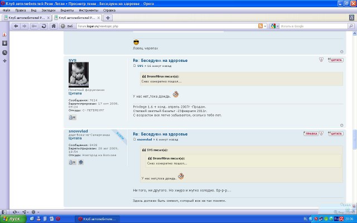Image resolution: width=357 pixels, height=223 pixels.
Task: Click the RSS feed icon in address bar
Action: pyautogui.click(x=260, y=26)
